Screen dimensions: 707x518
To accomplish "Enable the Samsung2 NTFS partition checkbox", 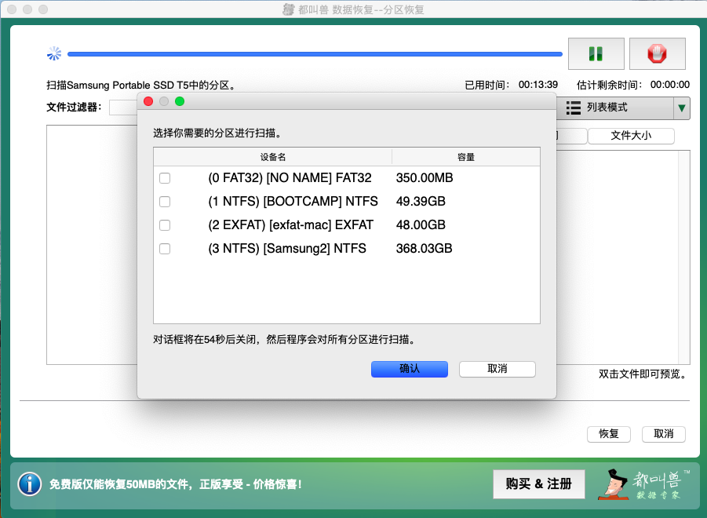I will point(165,249).
